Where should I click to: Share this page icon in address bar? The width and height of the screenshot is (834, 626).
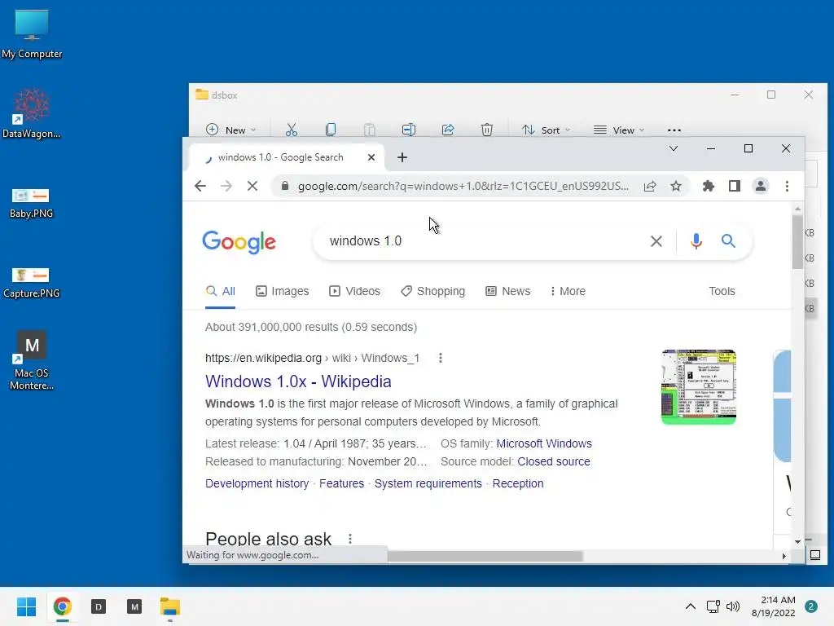point(649,186)
